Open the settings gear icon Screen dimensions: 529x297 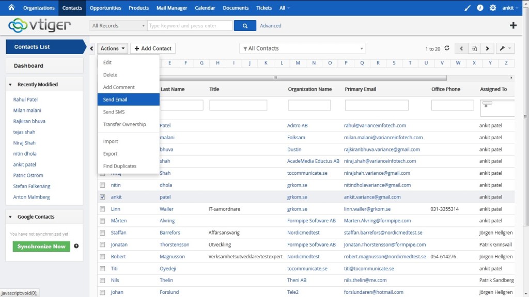tap(493, 8)
